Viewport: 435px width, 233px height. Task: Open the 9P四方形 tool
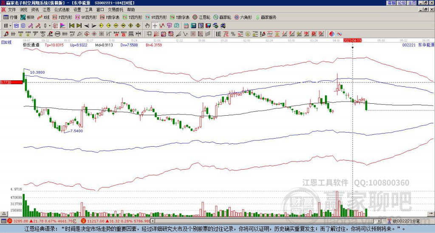pyautogui.click(x=86, y=17)
